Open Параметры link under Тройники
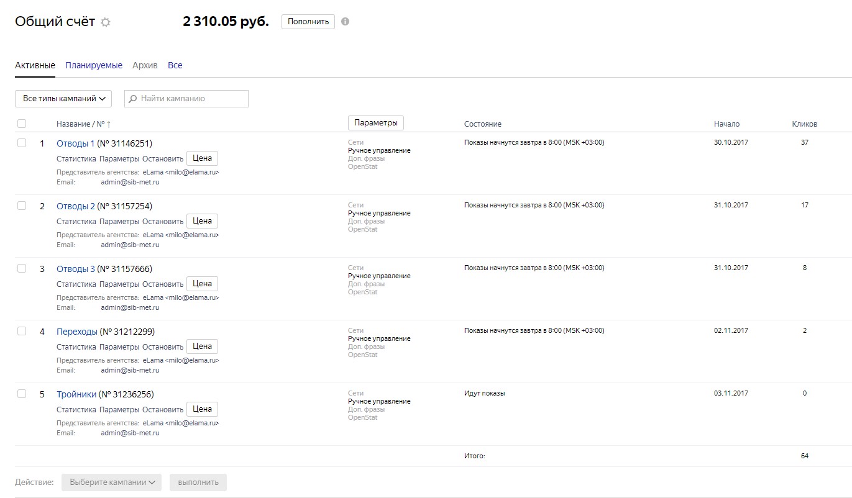Screen dimensions: 852x498 [x=119, y=410]
